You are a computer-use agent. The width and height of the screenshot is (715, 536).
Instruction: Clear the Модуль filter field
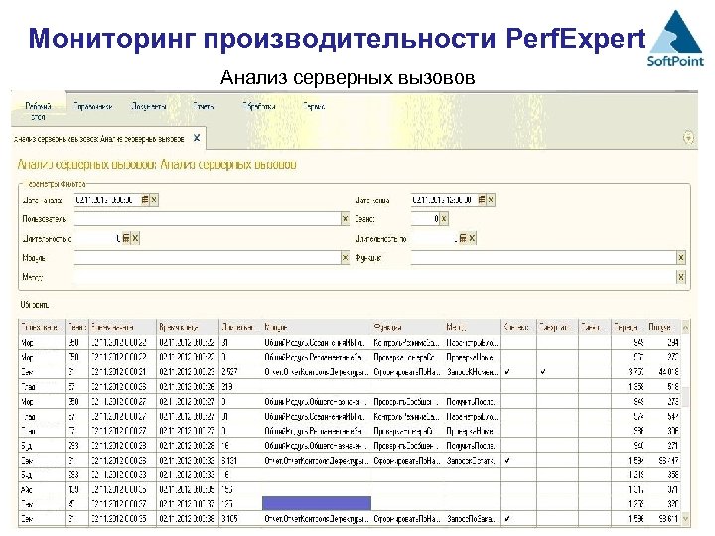pos(345,258)
